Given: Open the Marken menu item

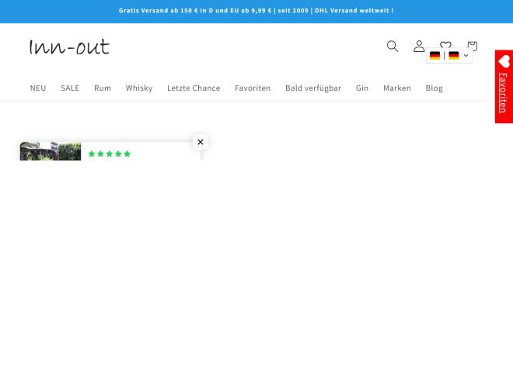Looking at the screenshot, I should coord(397,88).
